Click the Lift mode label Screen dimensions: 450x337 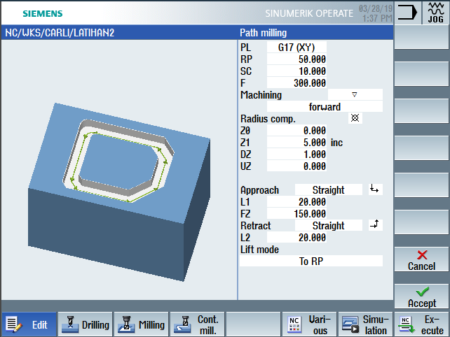pyautogui.click(x=259, y=250)
